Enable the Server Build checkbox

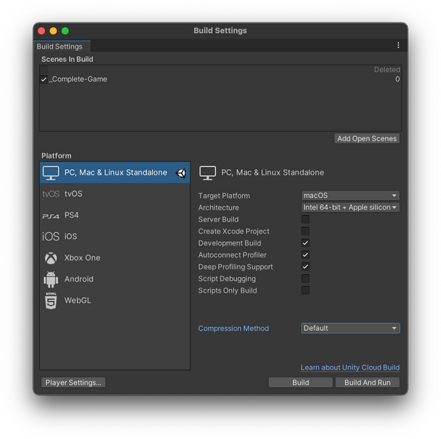[x=305, y=219]
